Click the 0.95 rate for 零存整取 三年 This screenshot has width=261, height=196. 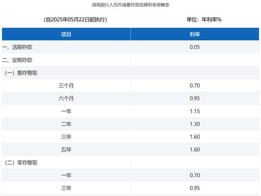195,188
